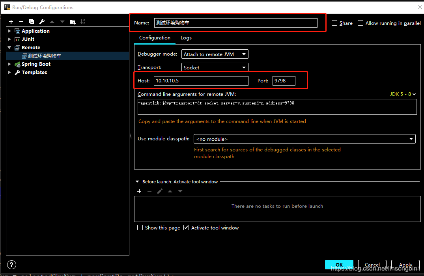Viewport: 424px width, 276px height.
Task: Move before-launch task up
Action: coord(170,191)
